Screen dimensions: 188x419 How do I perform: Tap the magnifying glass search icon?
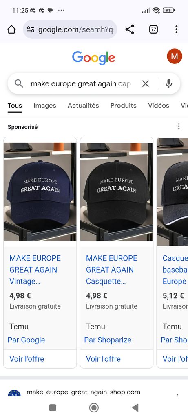pyautogui.click(x=19, y=83)
